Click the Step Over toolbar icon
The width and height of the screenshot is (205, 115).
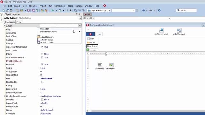(x=79, y=11)
